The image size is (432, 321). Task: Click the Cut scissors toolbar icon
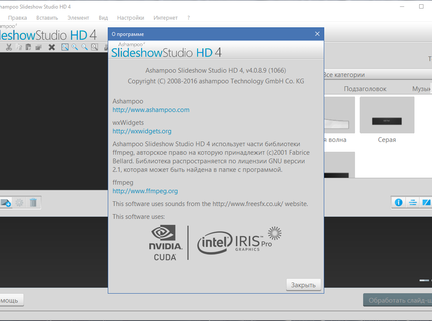coord(9,47)
